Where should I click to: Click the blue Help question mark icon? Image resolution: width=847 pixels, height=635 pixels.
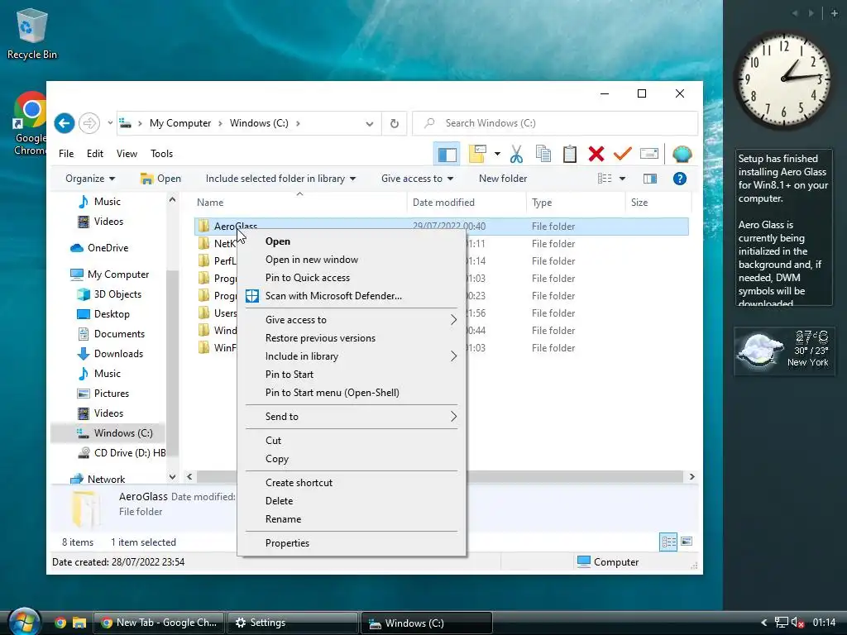click(680, 179)
